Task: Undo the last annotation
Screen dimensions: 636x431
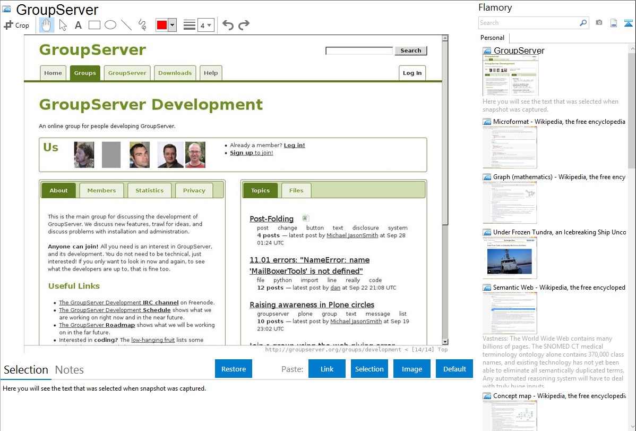Action: coord(228,25)
